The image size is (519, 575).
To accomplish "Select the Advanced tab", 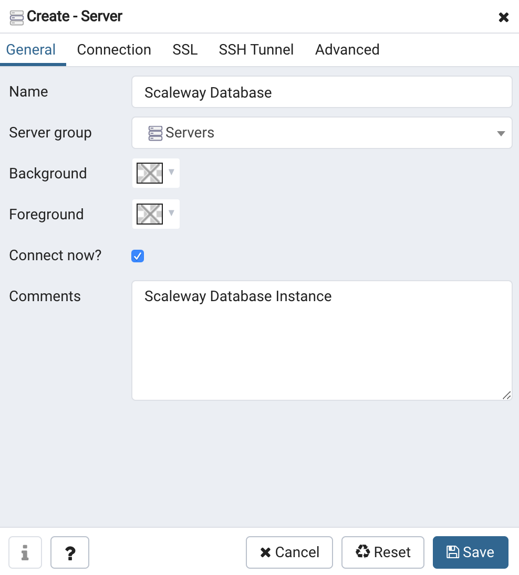I will 347,50.
